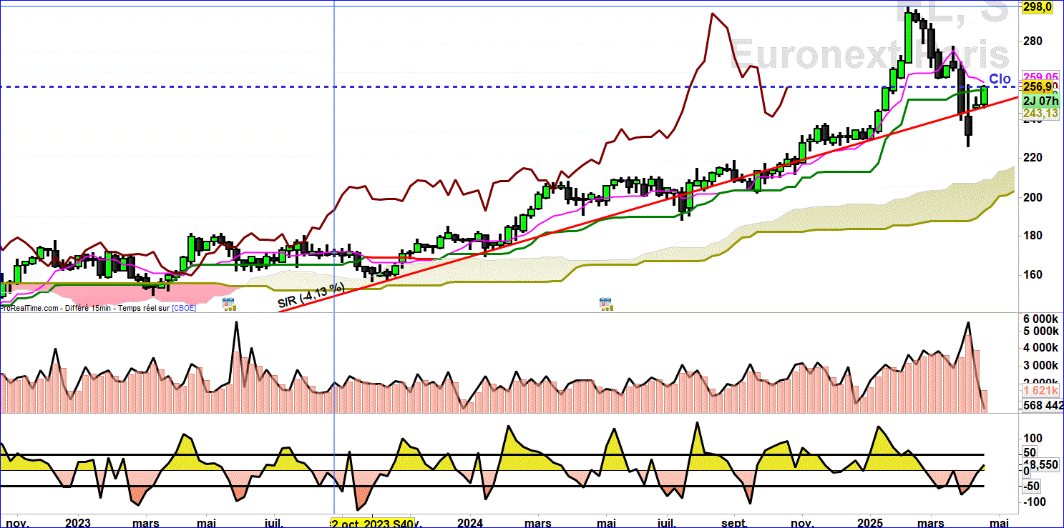Click the blue 'Clo' close-line label

click(x=1000, y=79)
